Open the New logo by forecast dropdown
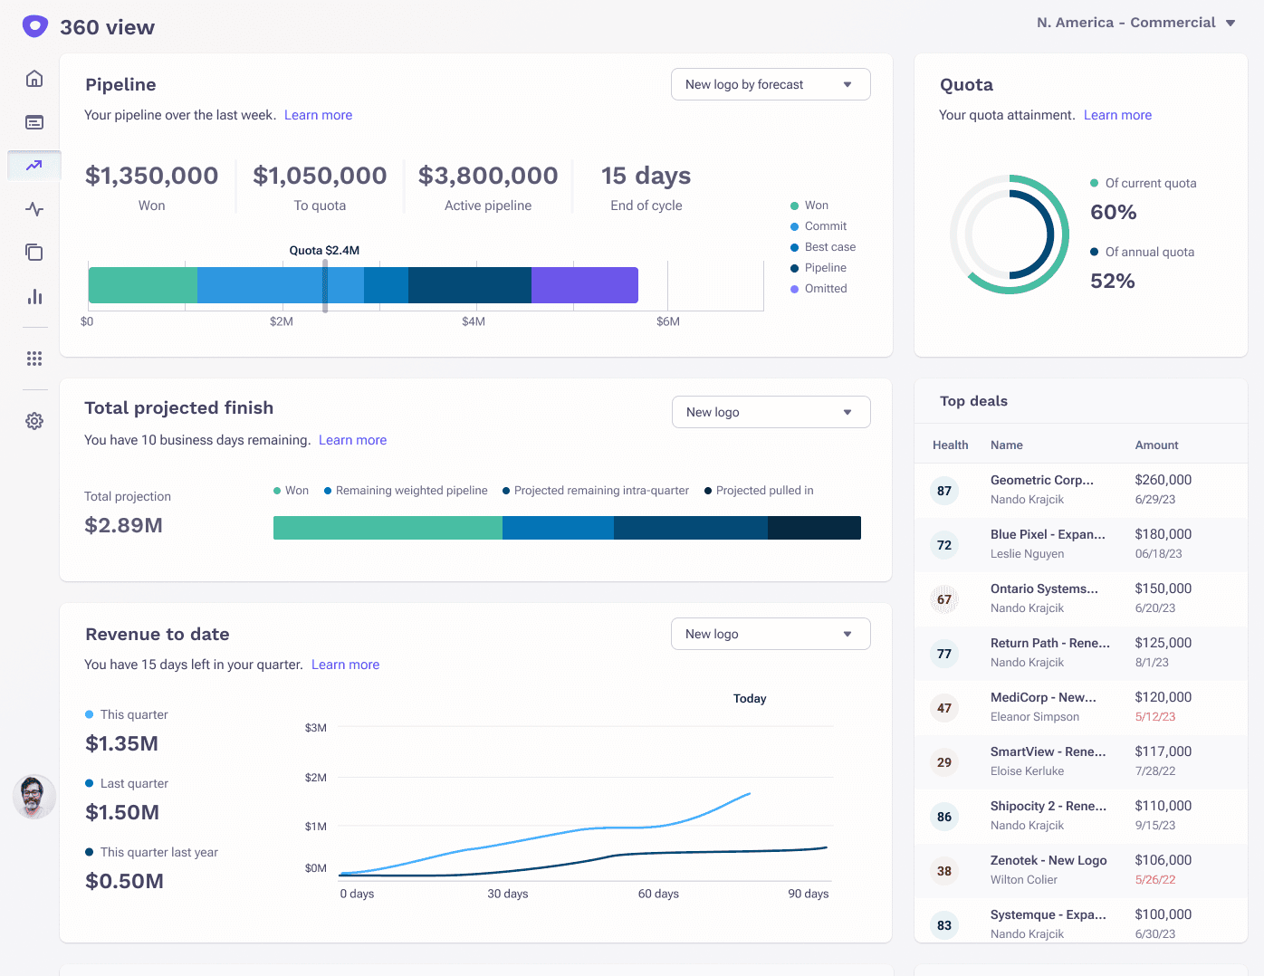Viewport: 1264px width, 976px height. point(771,83)
